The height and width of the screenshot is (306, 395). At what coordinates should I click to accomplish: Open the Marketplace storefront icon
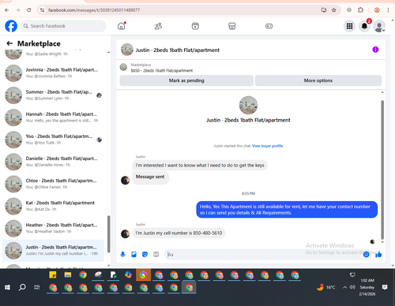coord(232,26)
